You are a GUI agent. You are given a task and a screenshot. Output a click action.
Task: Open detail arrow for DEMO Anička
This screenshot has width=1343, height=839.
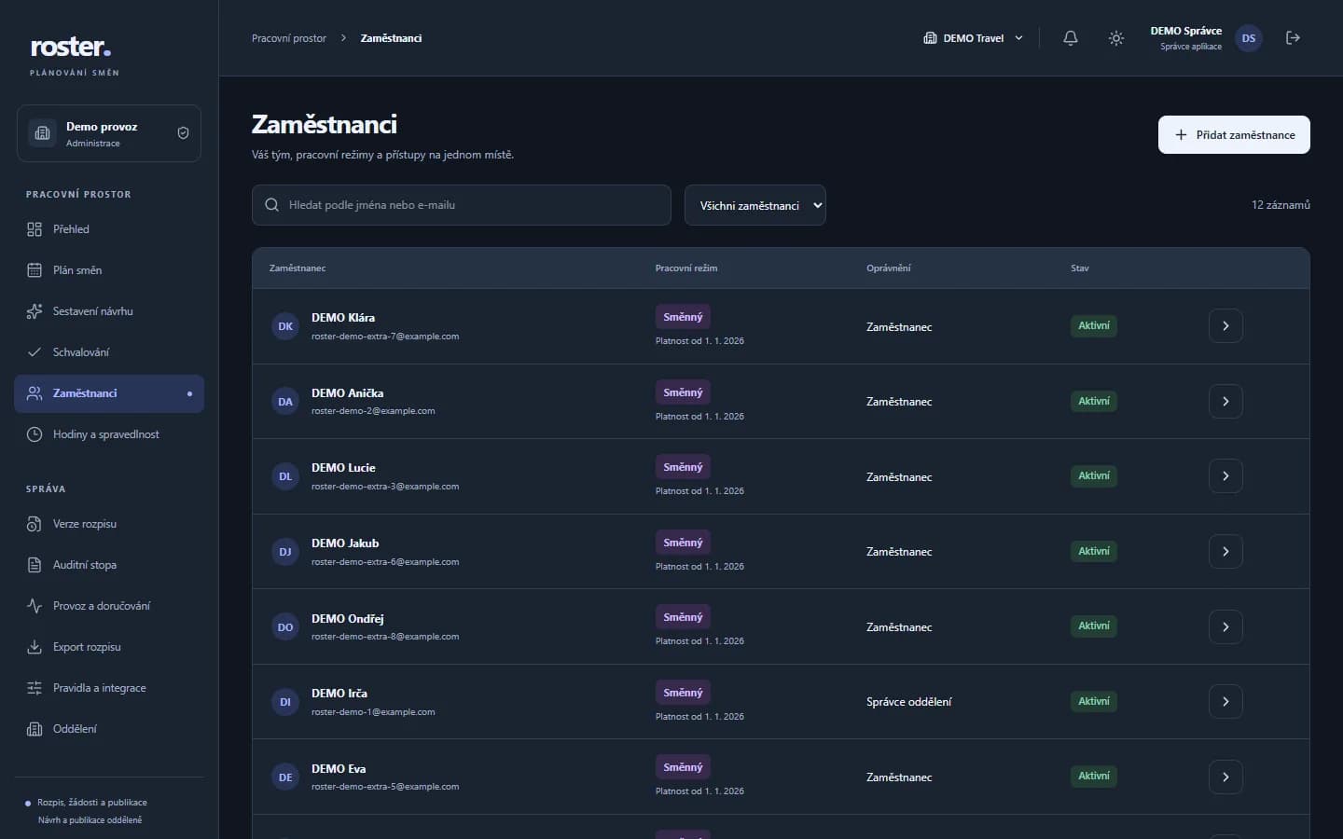pos(1225,402)
